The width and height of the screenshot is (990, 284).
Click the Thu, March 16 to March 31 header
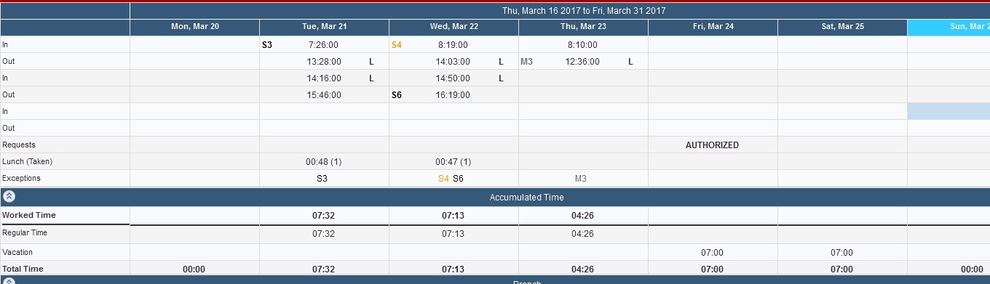click(584, 11)
